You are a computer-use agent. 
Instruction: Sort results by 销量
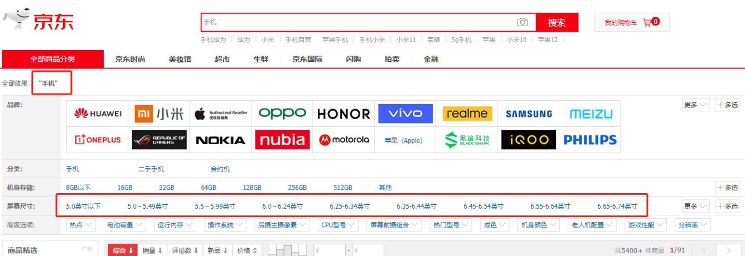click(x=152, y=250)
